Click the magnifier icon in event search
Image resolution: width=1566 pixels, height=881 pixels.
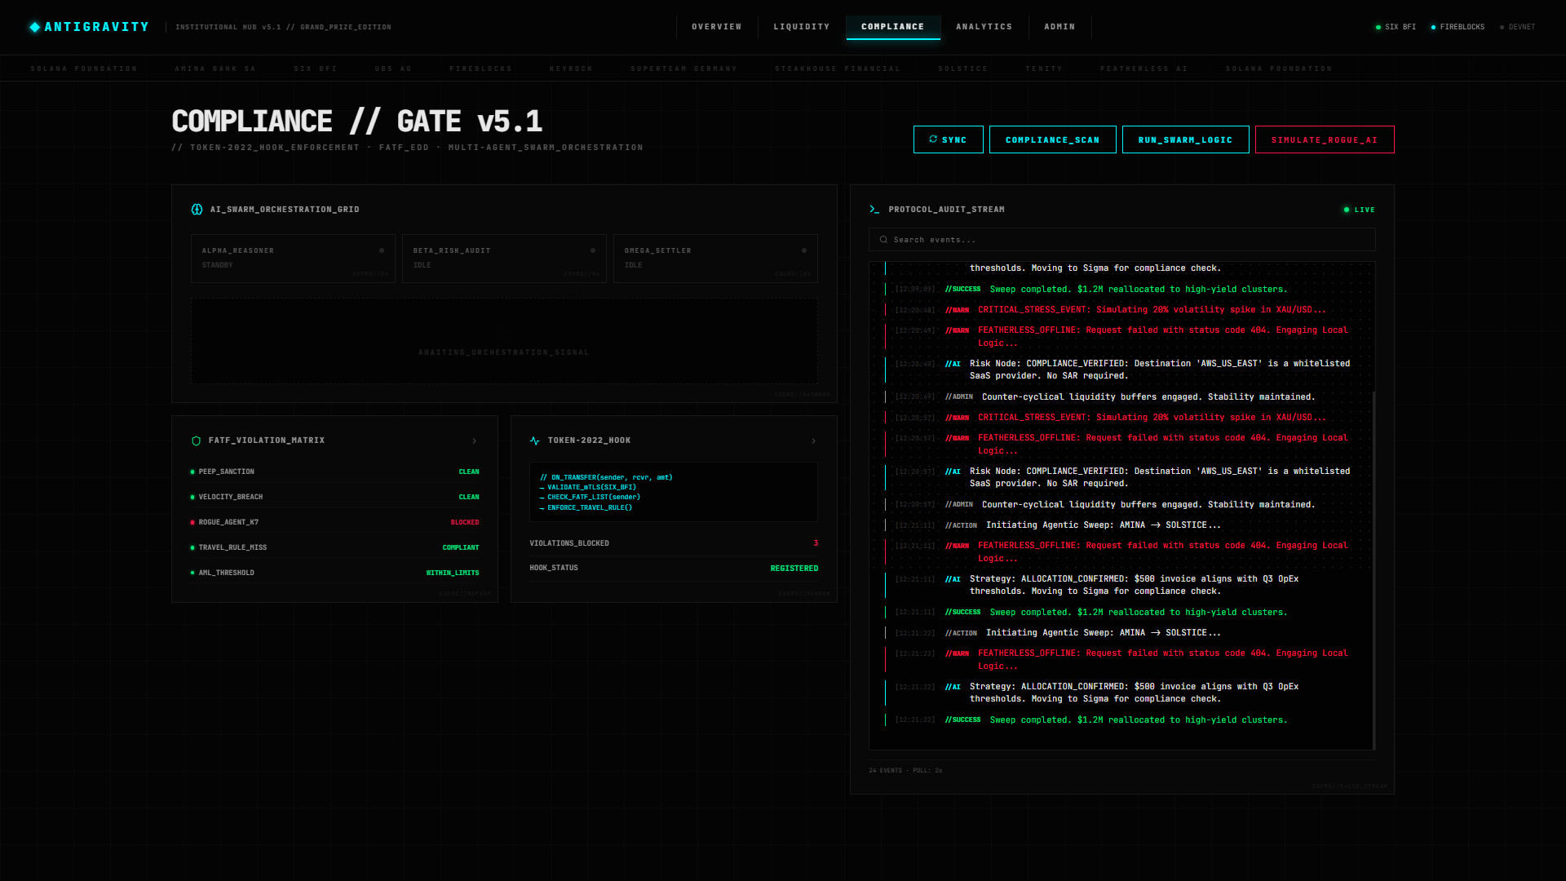[883, 240]
